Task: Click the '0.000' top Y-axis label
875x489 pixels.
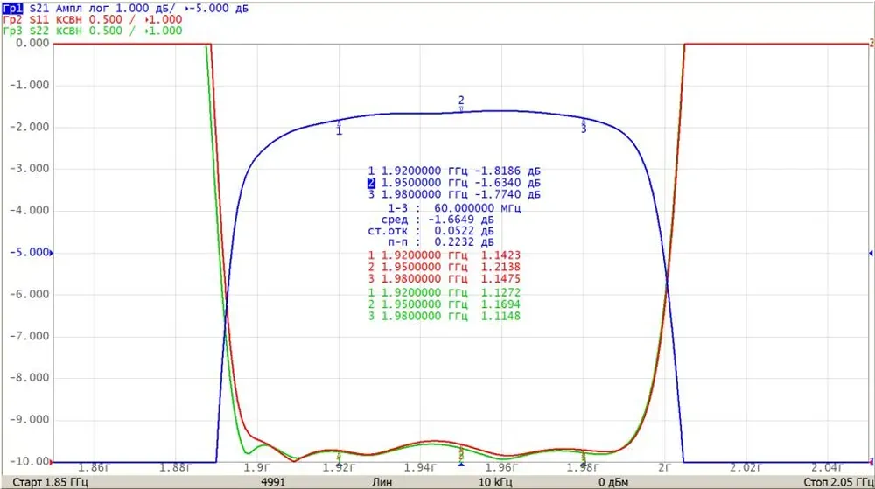Action: (x=32, y=44)
